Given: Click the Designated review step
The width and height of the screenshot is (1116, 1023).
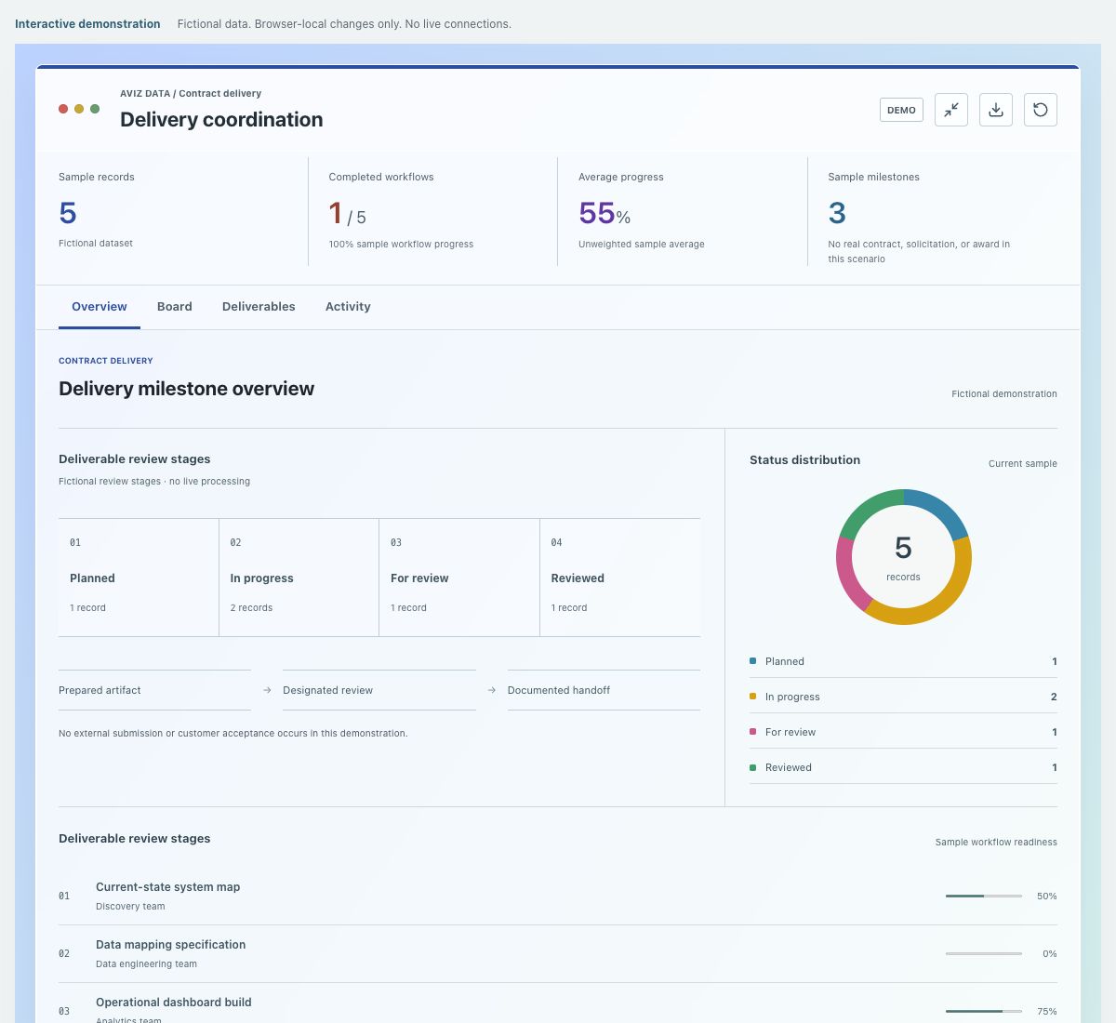Looking at the screenshot, I should pos(379,690).
